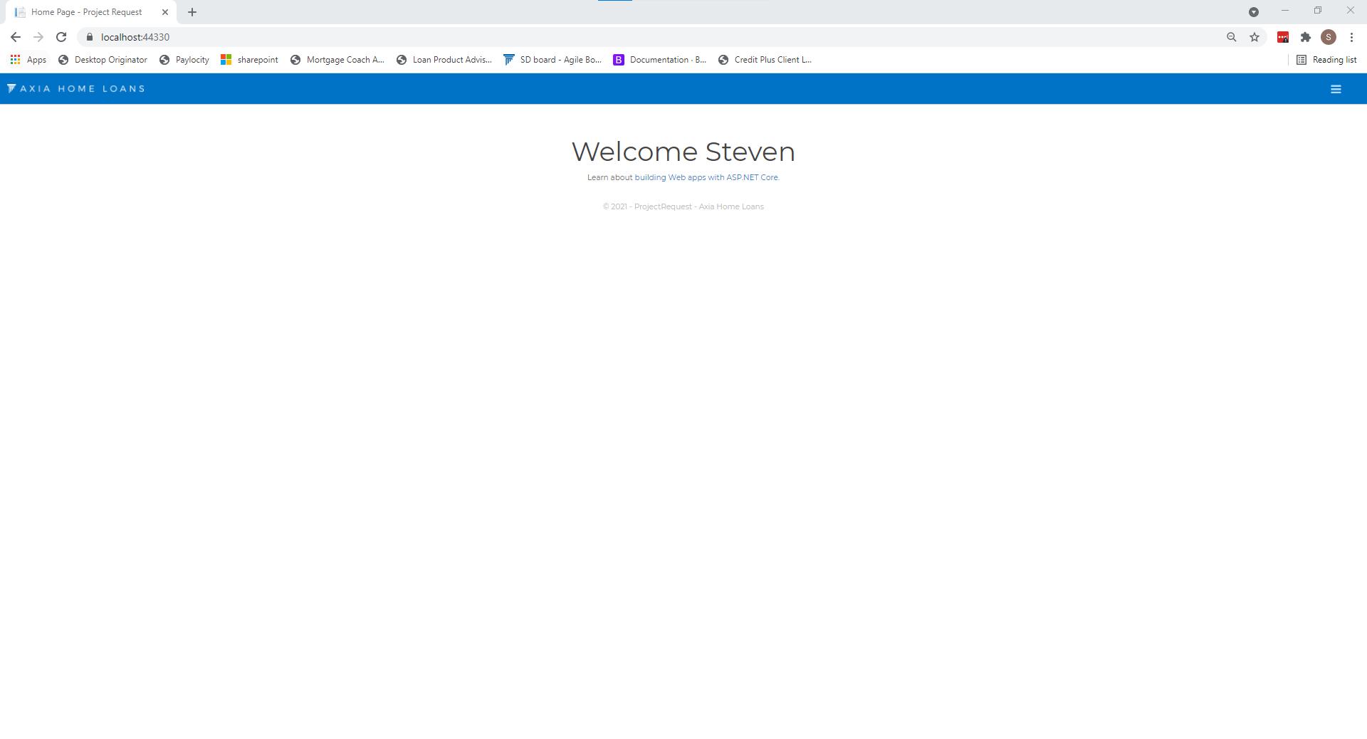
Task: Go back to the previous page
Action: pos(16,37)
